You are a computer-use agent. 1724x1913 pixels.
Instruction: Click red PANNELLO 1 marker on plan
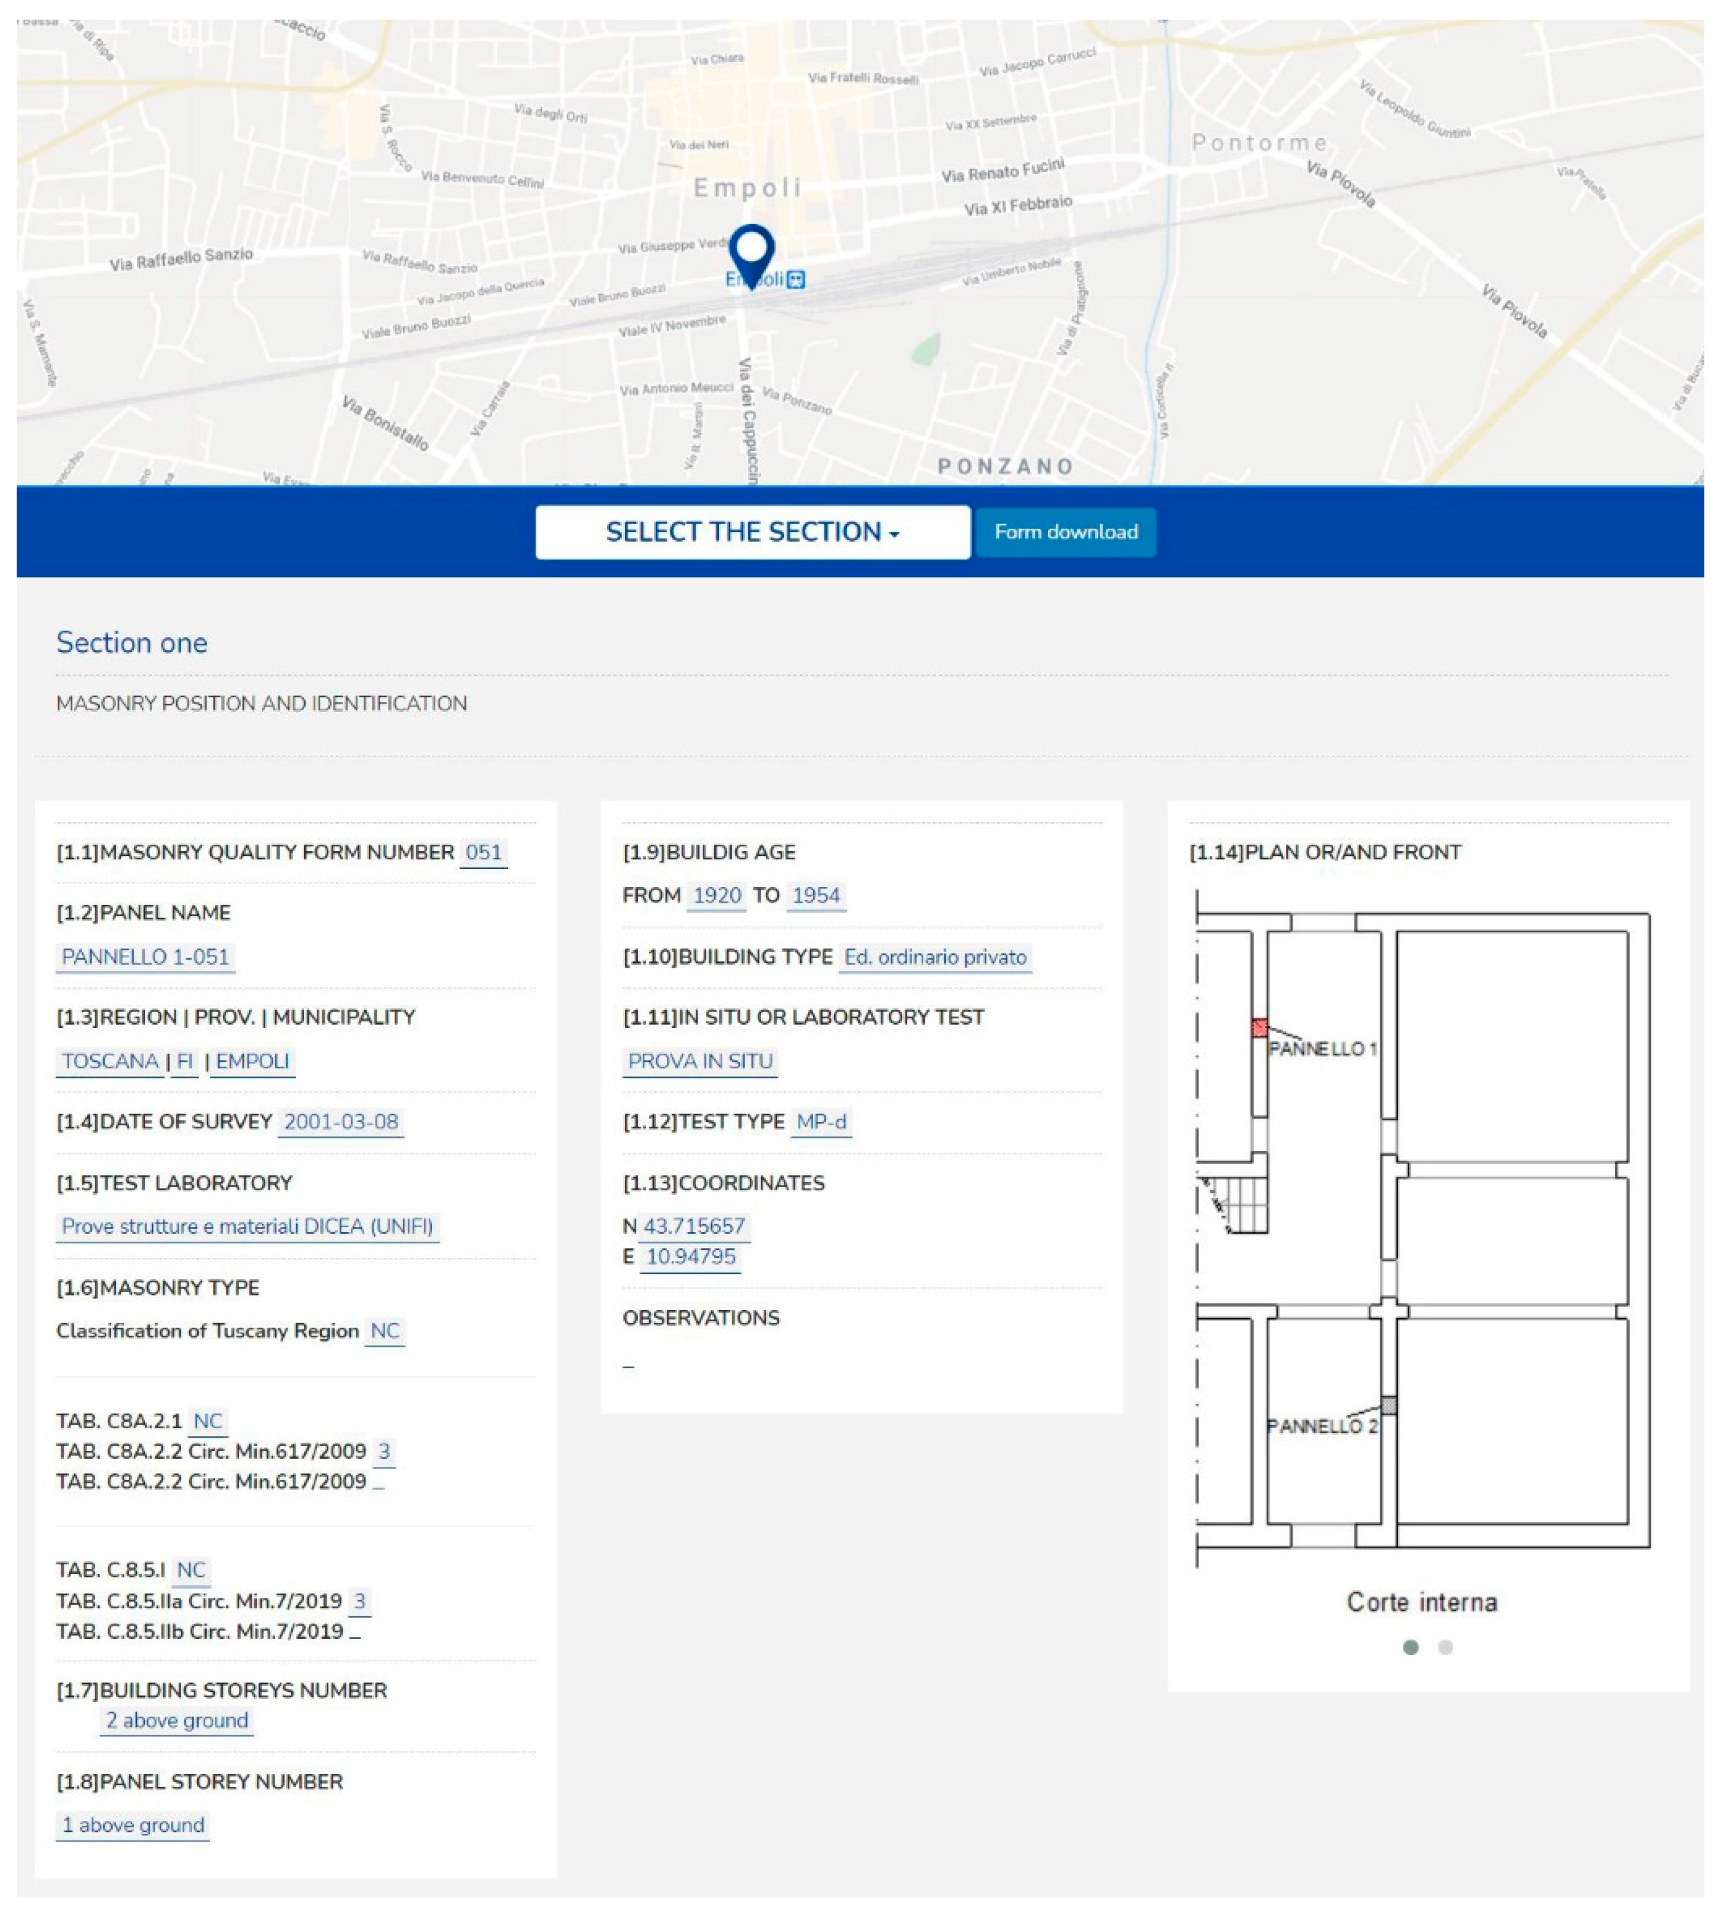tap(1259, 1027)
